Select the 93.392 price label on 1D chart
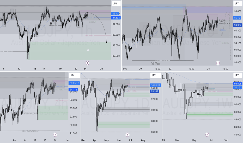The width and height of the screenshot is (243, 143). click(x=155, y=91)
